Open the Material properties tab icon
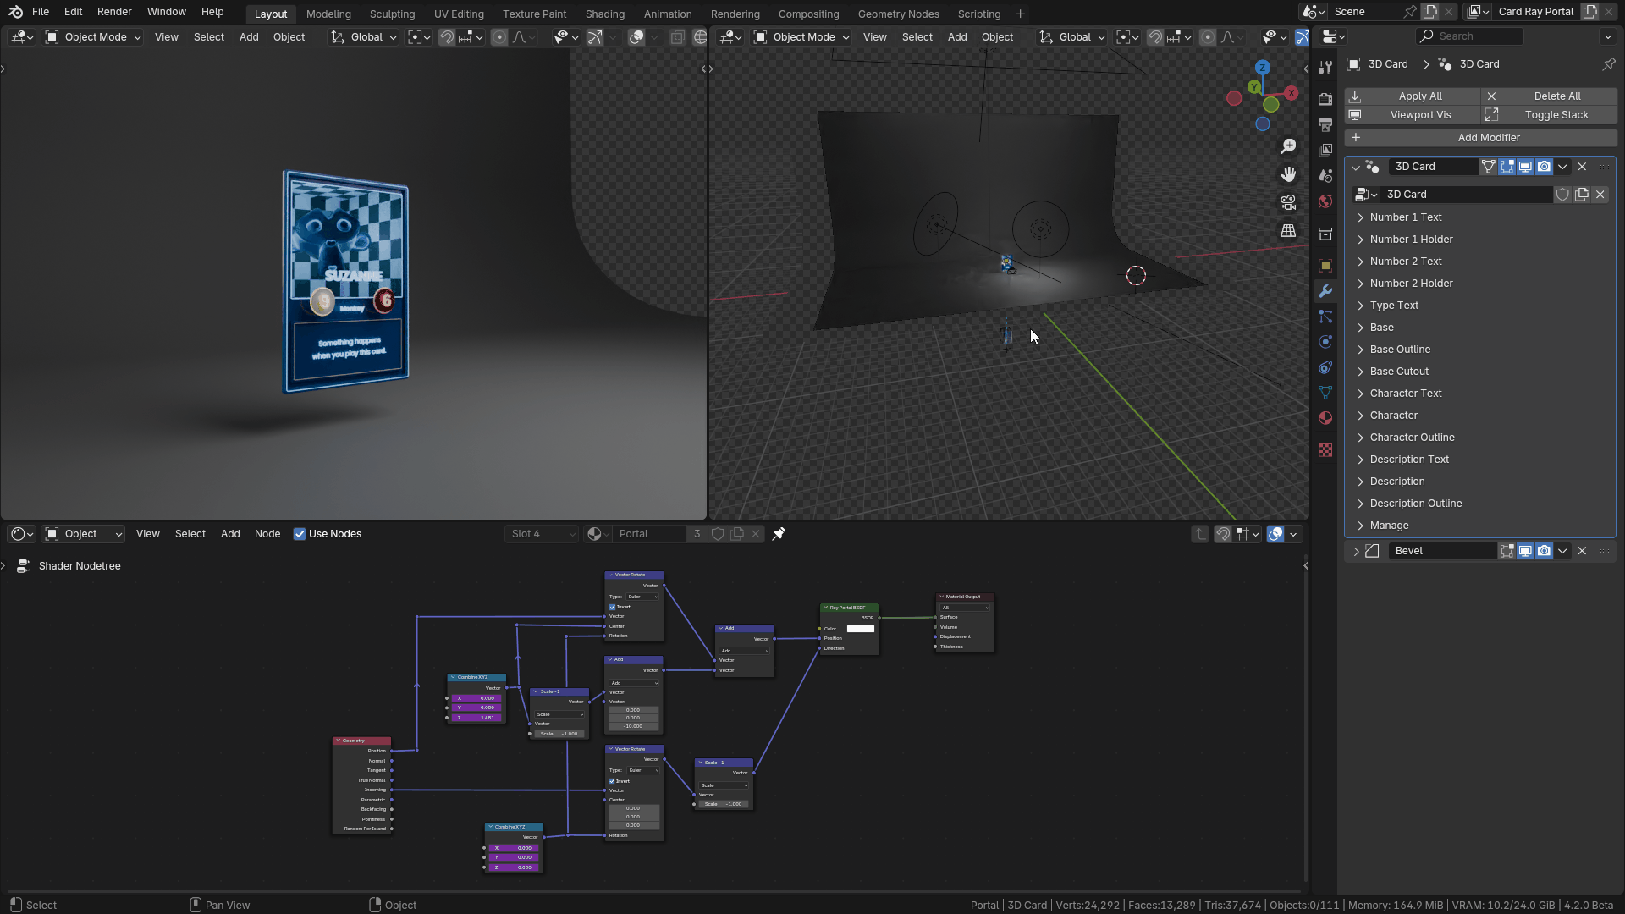Image resolution: width=1625 pixels, height=914 pixels. point(1325,418)
